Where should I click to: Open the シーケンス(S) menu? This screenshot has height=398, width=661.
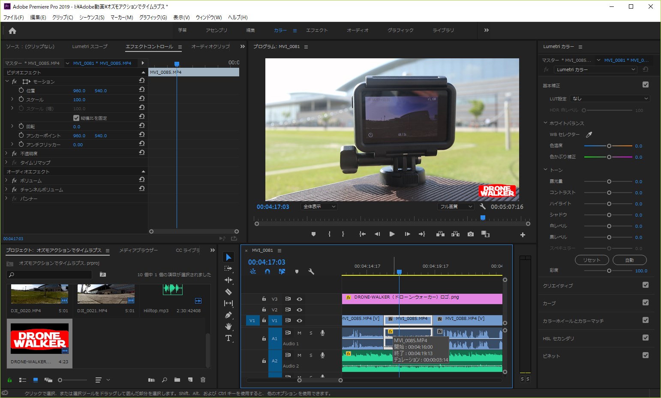click(92, 17)
